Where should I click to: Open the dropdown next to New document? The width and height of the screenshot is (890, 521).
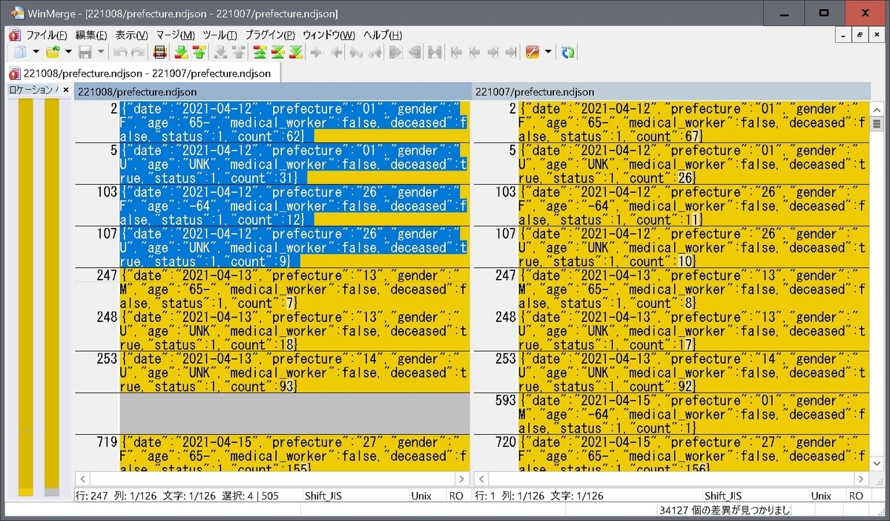36,52
